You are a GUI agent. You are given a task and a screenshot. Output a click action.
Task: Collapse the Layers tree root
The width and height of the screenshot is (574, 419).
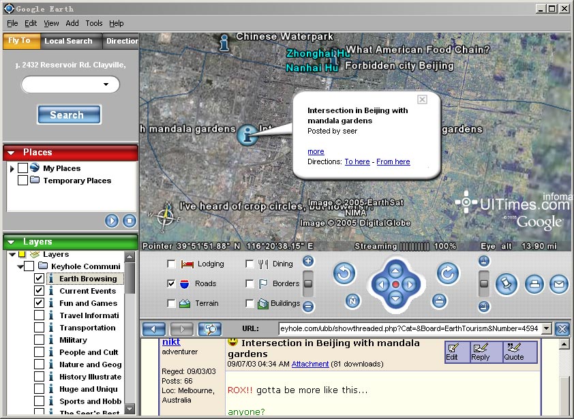12,254
